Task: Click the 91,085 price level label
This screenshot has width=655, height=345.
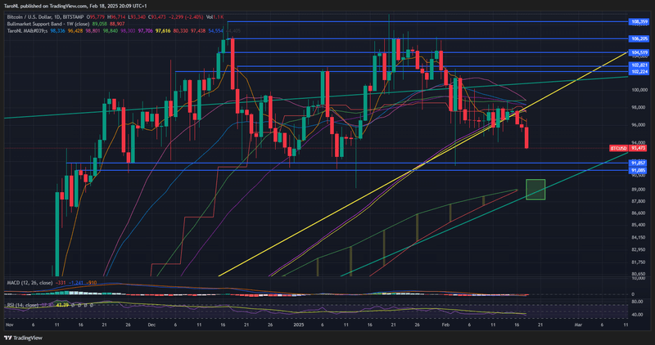Action: [x=639, y=171]
